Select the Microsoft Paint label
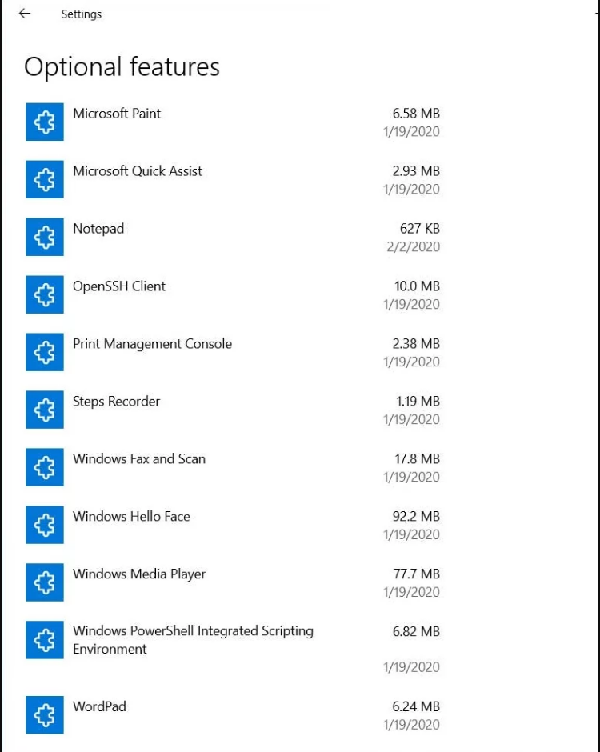This screenshot has width=600, height=752. (x=117, y=114)
